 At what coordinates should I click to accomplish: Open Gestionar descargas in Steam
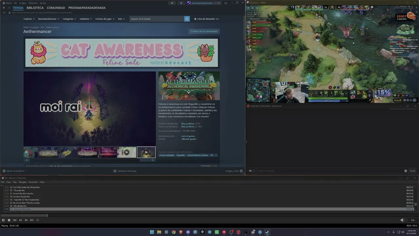[125, 171]
